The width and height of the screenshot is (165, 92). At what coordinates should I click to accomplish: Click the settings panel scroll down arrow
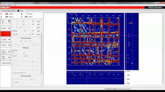point(41,86)
